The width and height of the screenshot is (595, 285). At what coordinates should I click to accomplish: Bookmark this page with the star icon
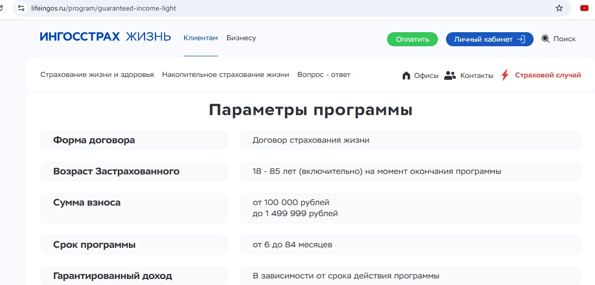pyautogui.click(x=559, y=8)
